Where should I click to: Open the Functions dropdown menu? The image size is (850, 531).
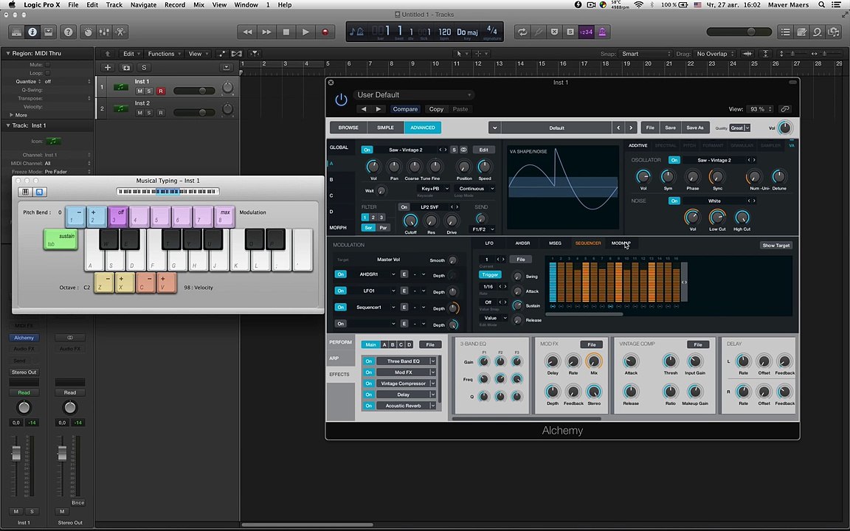pos(165,54)
